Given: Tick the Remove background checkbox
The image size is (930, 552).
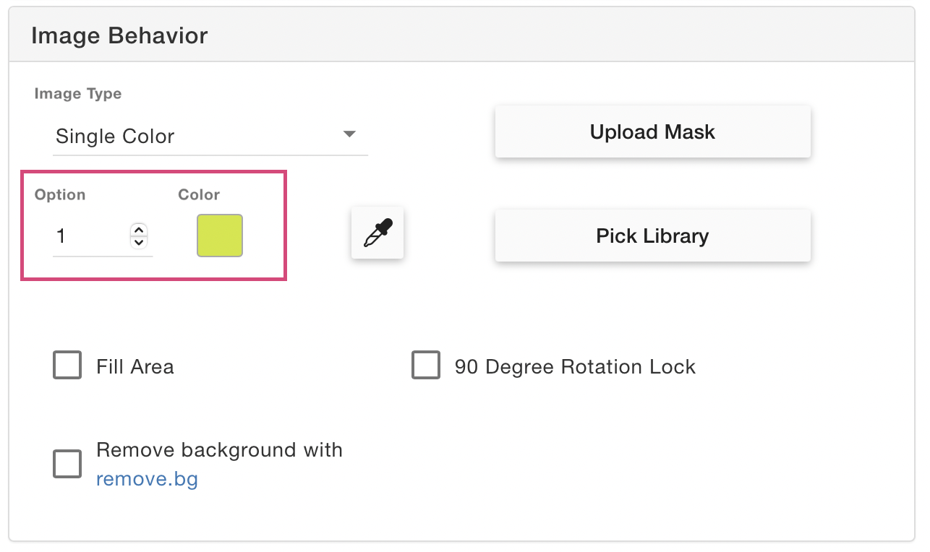Looking at the screenshot, I should coord(67,464).
